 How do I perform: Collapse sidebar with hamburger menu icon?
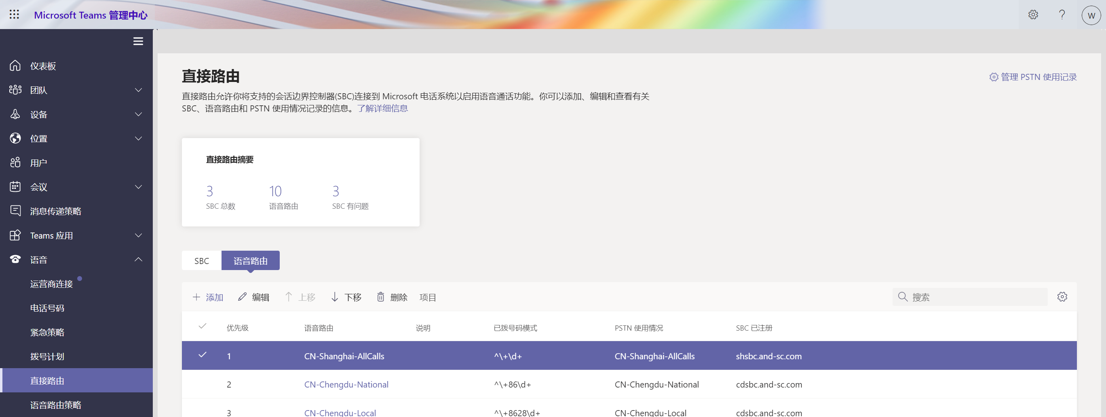pyautogui.click(x=138, y=41)
